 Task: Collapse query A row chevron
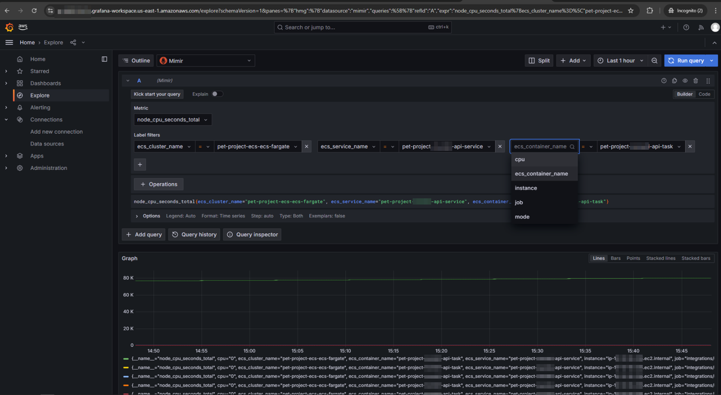[128, 81]
